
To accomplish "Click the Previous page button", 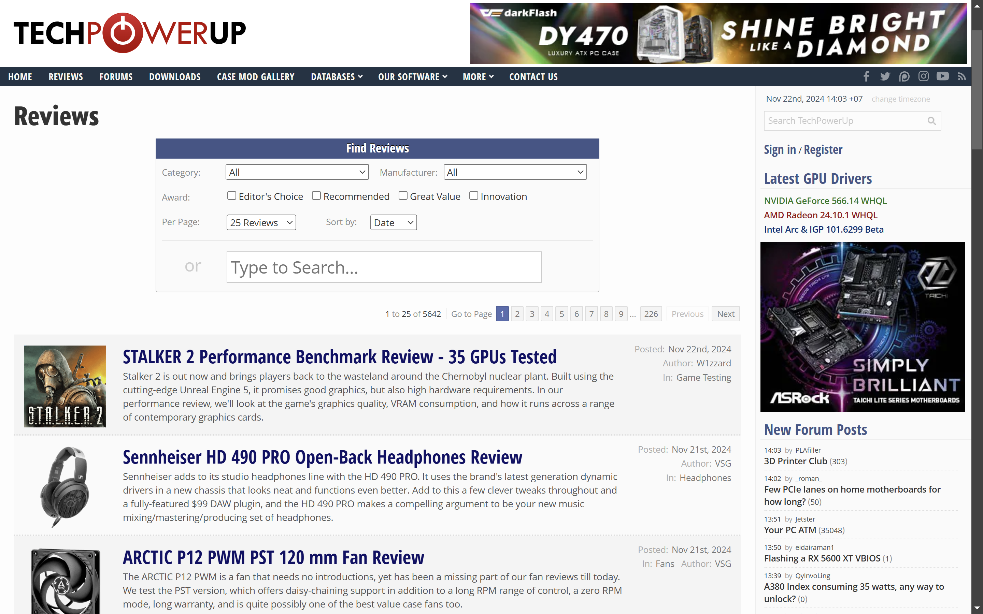I will click(x=687, y=313).
